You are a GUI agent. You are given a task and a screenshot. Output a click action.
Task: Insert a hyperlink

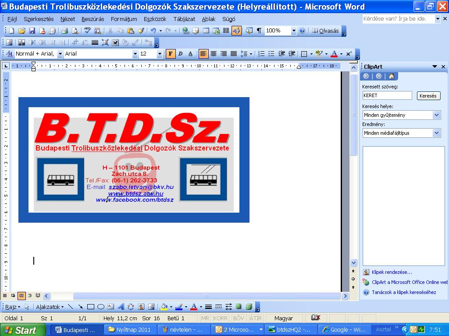[x=186, y=31]
